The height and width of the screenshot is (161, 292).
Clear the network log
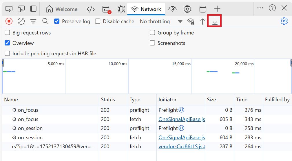[21, 21]
